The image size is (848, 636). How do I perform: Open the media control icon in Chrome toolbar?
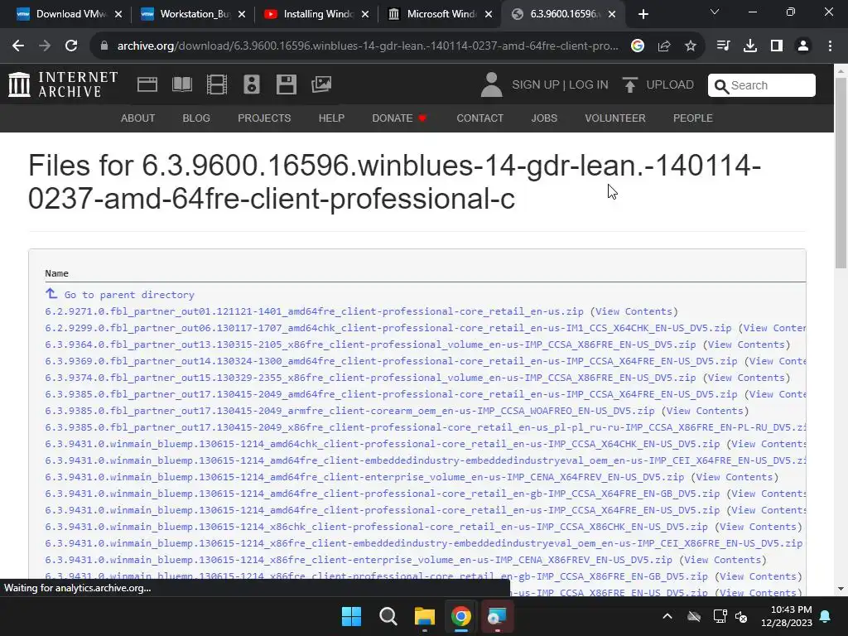click(723, 46)
